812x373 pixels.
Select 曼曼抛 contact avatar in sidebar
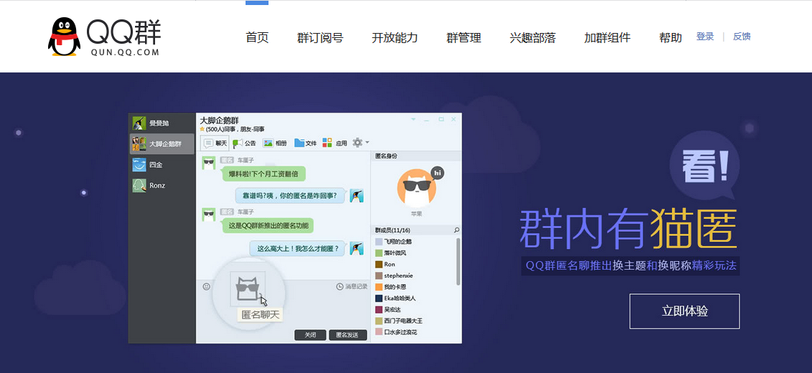point(139,123)
